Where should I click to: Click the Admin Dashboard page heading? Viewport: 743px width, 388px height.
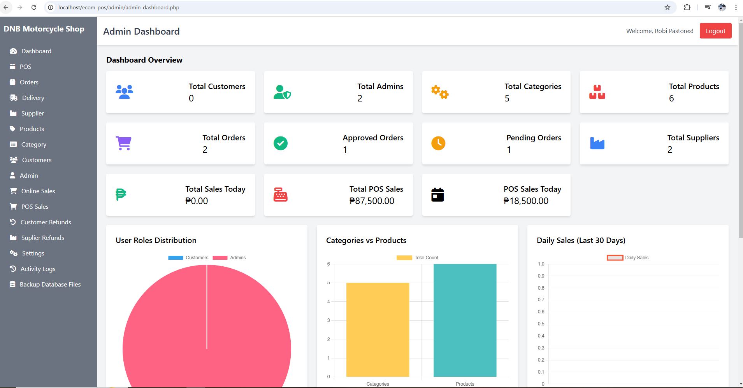click(x=141, y=31)
